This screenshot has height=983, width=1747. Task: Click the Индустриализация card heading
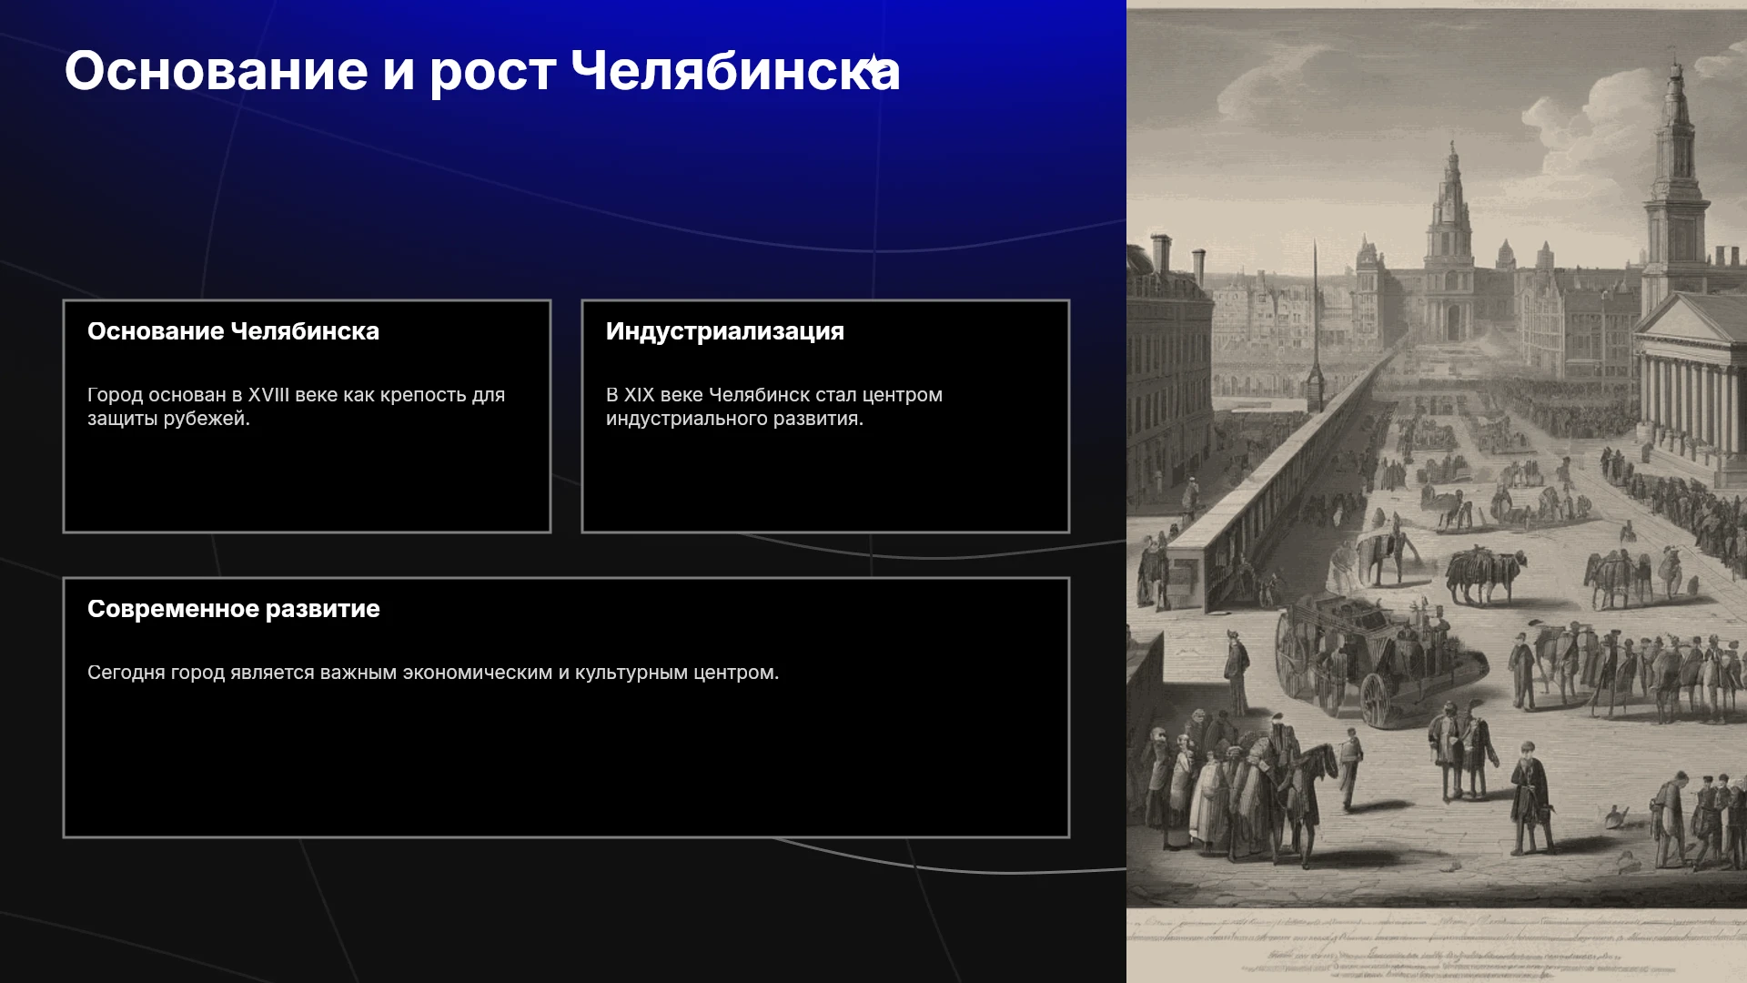725,331
